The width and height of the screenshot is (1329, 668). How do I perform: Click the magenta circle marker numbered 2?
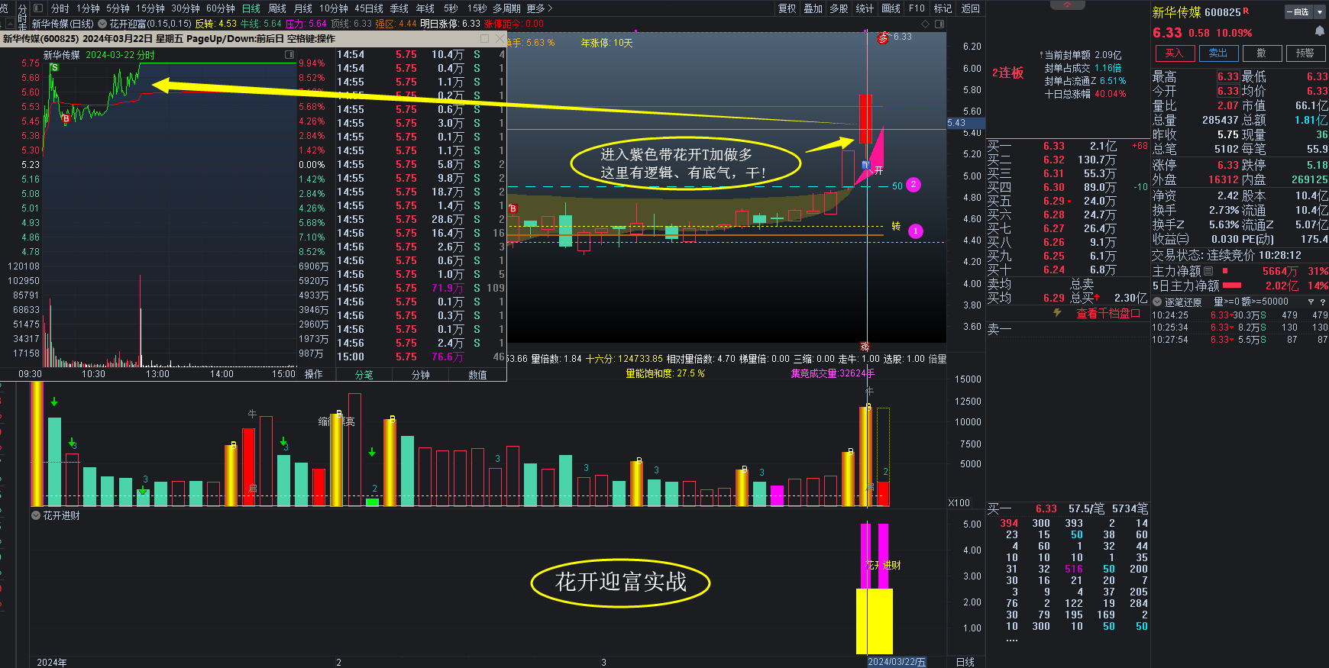pos(913,185)
